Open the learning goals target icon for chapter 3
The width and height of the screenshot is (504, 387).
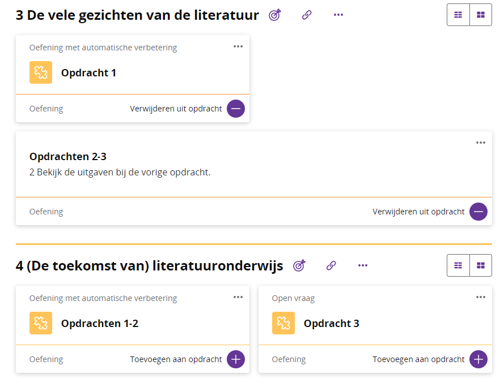[275, 15]
